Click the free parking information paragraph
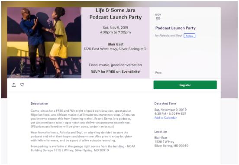 83,149
